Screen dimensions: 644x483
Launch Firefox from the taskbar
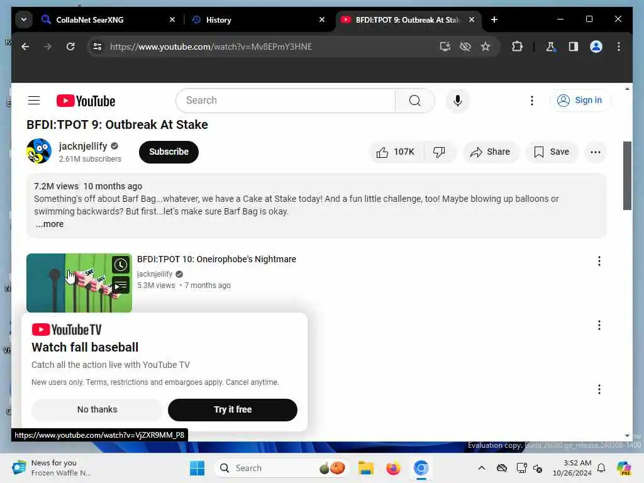(393, 468)
